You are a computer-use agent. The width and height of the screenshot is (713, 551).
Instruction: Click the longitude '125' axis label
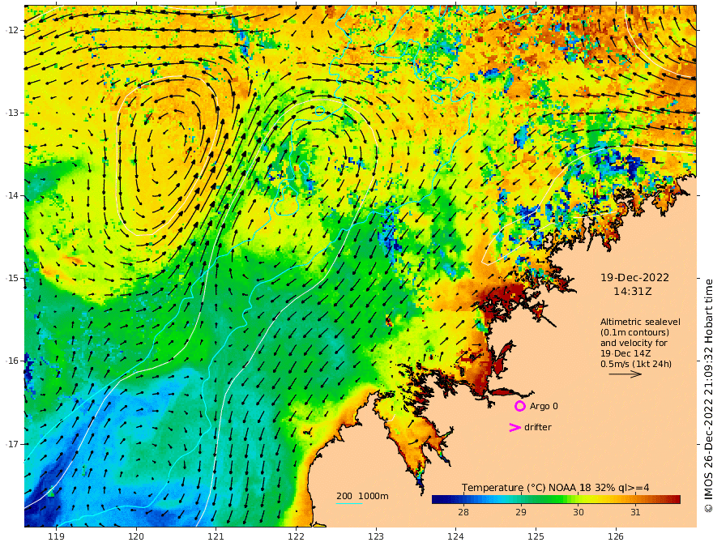(x=536, y=537)
